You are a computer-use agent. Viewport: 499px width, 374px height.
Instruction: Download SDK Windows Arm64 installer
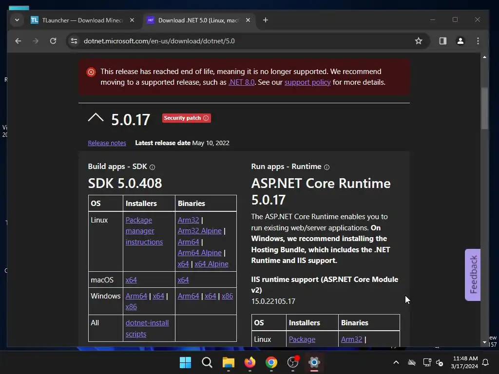136,296
